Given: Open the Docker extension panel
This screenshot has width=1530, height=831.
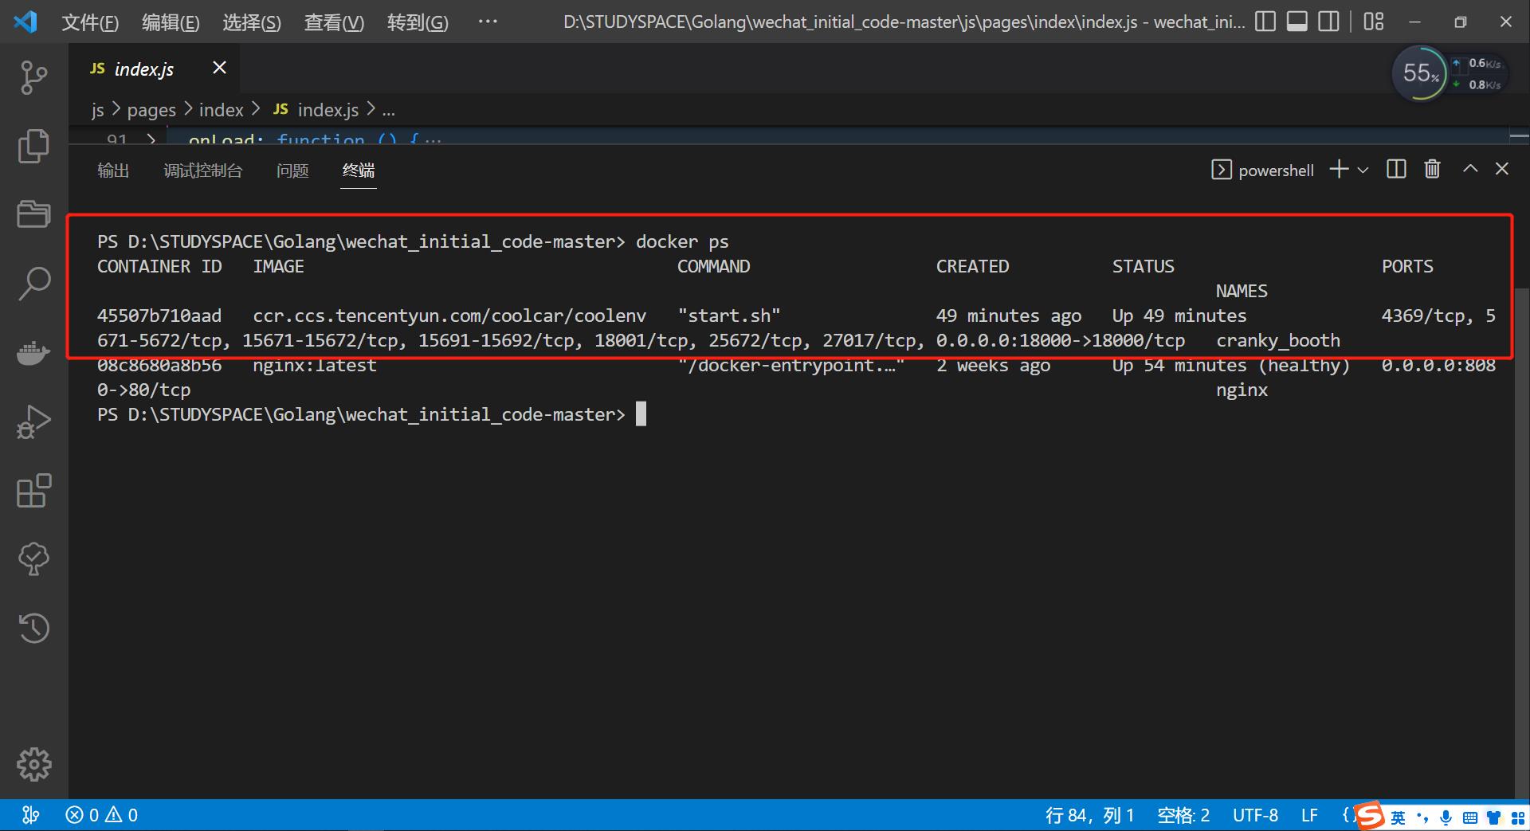Looking at the screenshot, I should tap(33, 352).
